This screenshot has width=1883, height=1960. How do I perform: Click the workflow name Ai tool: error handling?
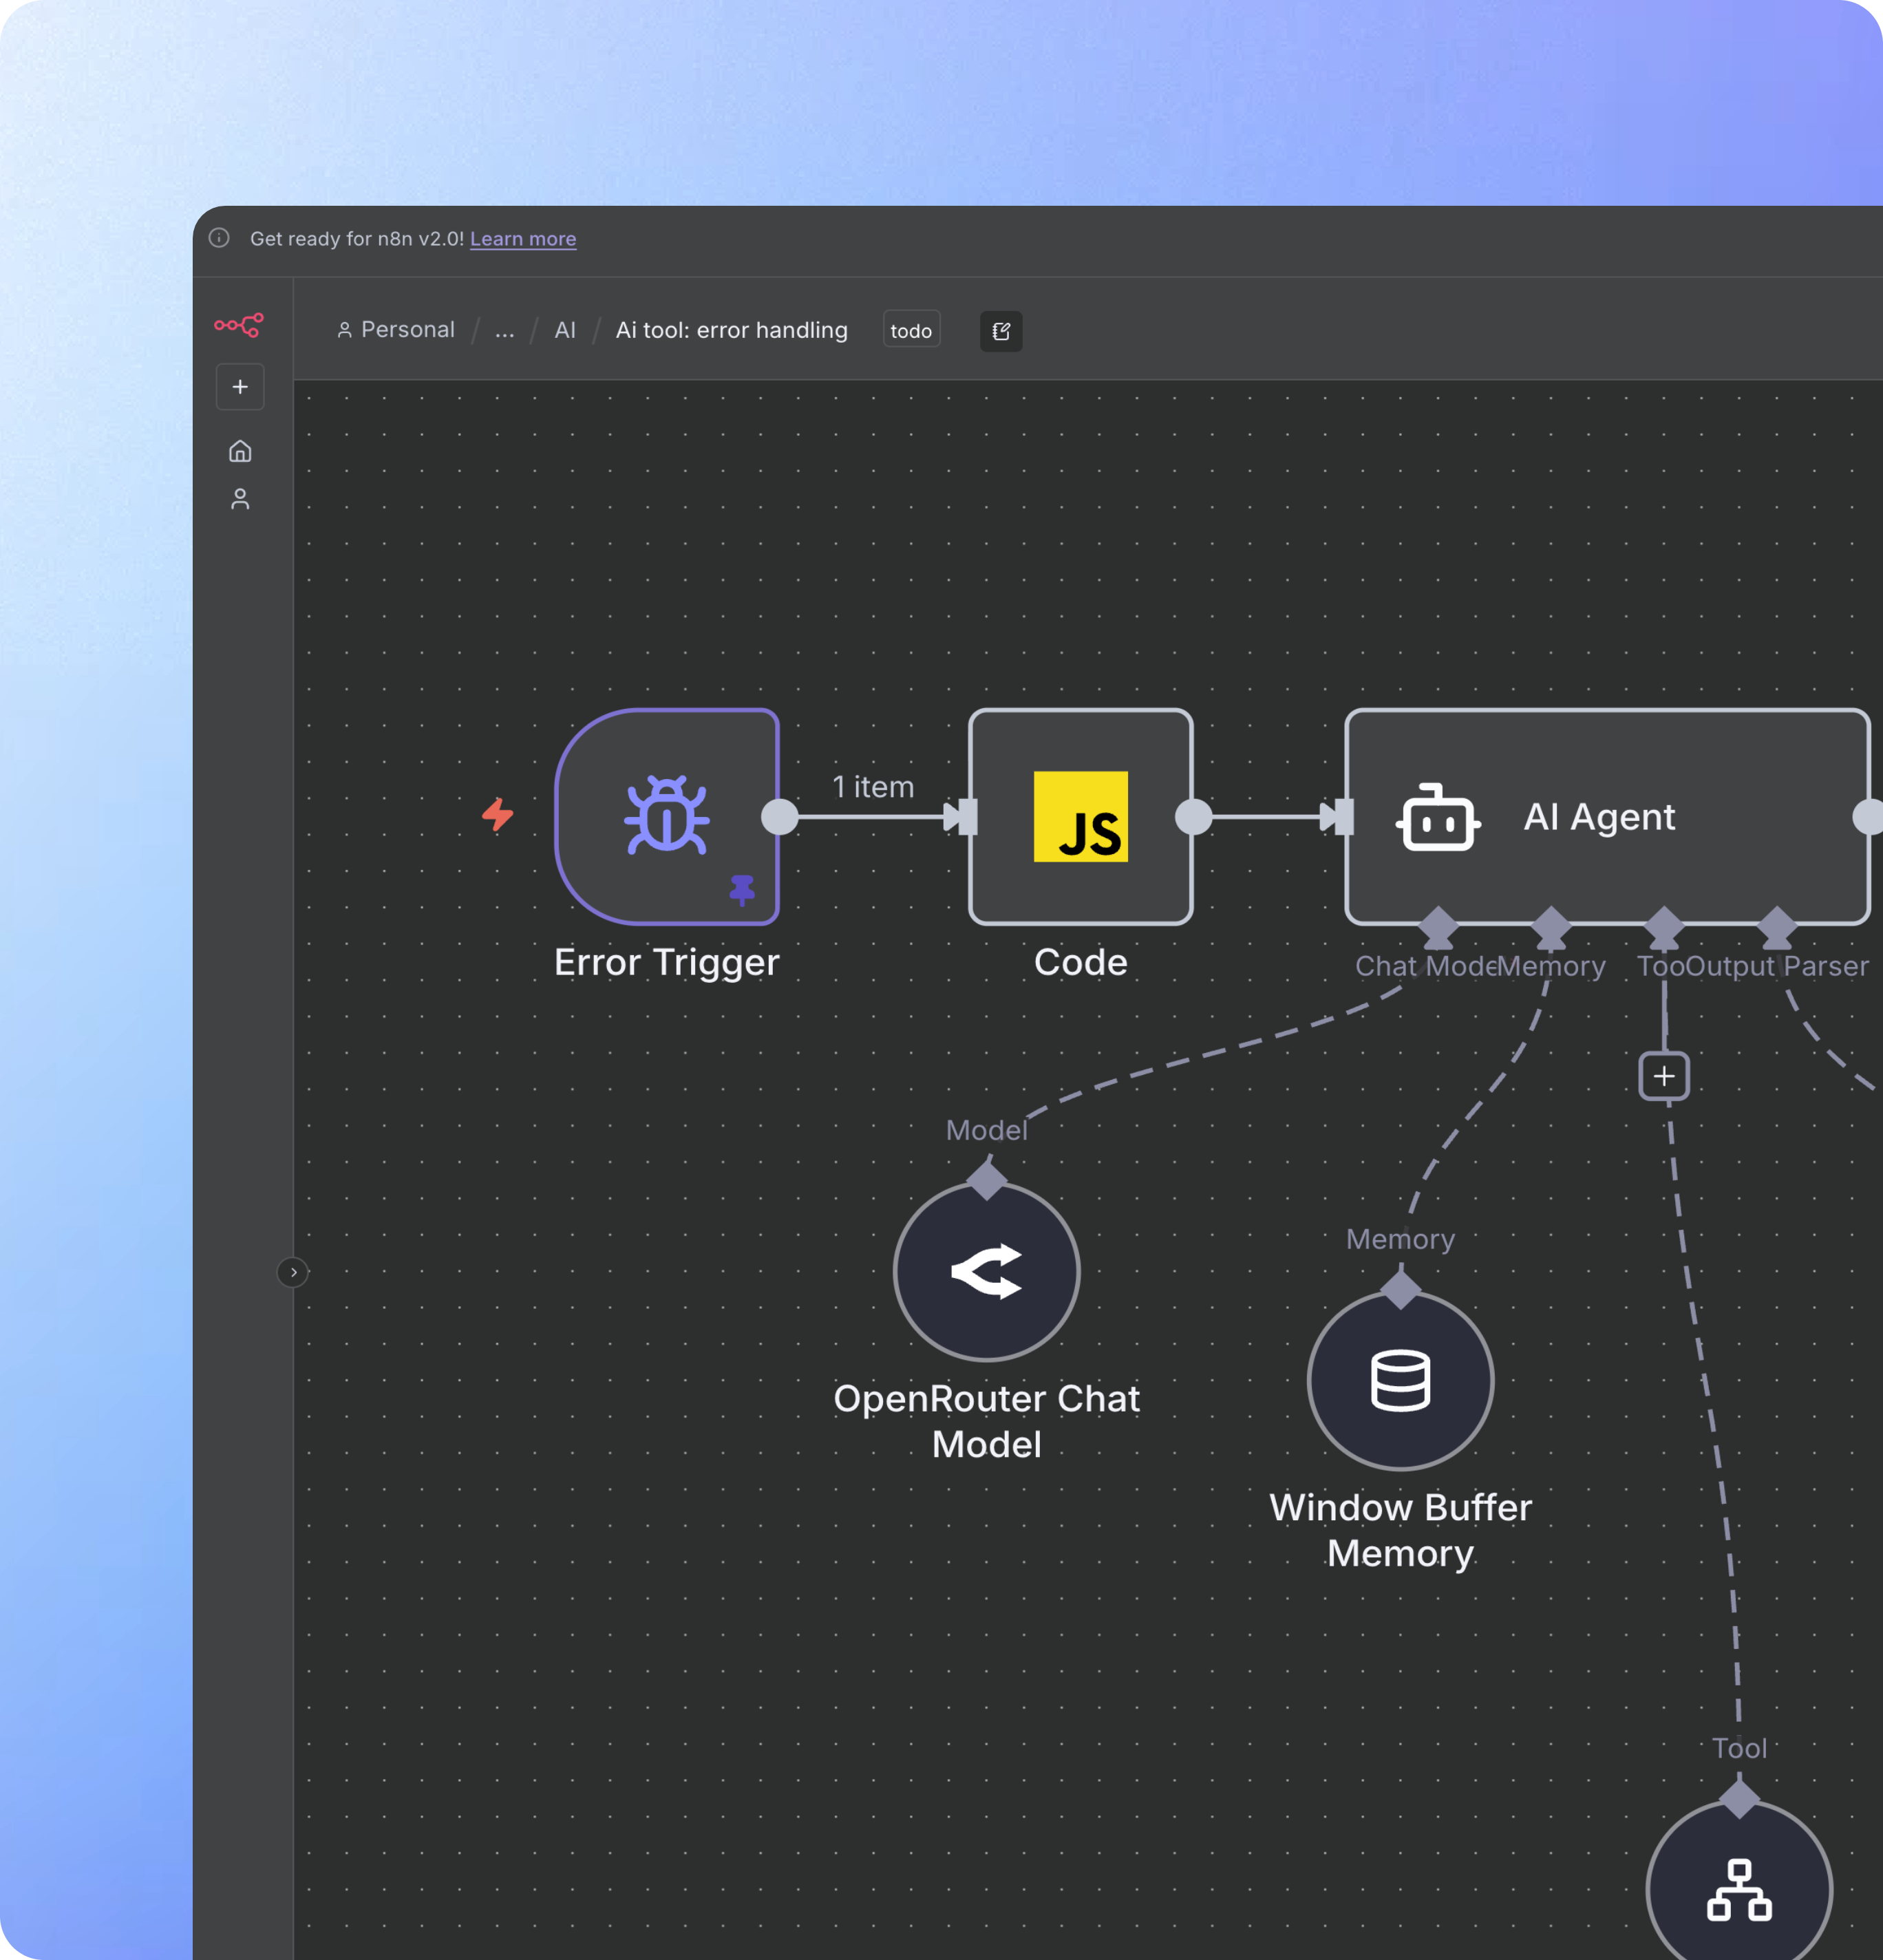[x=731, y=330]
